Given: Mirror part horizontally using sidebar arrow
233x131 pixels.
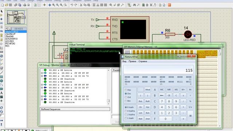Looking at the screenshot, I should [x=1, y=120].
